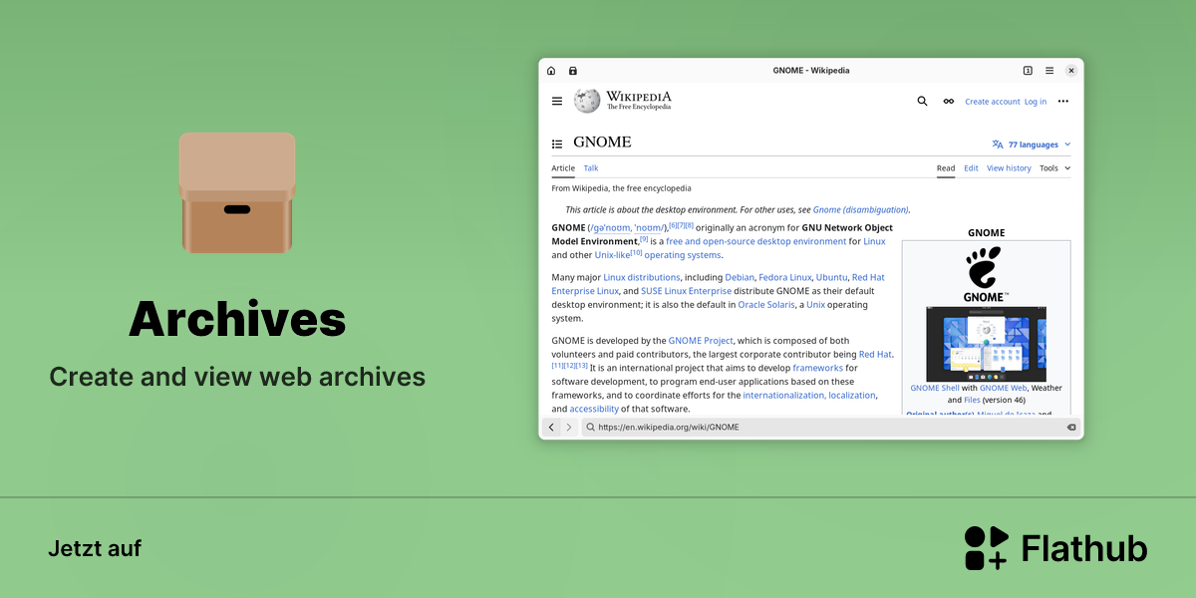Click the appearance glasses icon
The image size is (1196, 598).
click(x=949, y=102)
